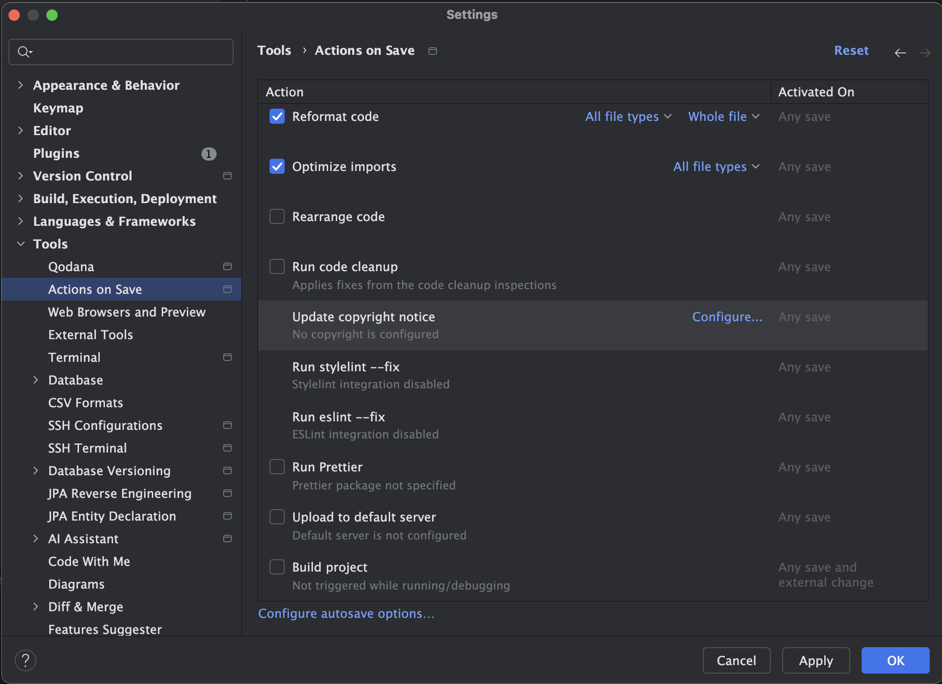This screenshot has width=942, height=684.
Task: Click the Plugins update badge showing 1
Action: coord(209,154)
